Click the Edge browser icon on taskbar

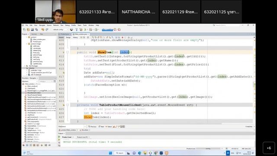tap(139, 153)
